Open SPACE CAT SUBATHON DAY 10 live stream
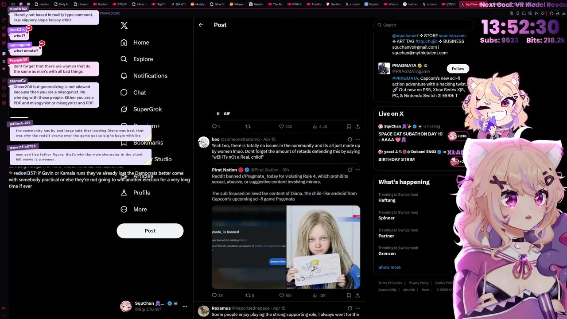Viewport: 567px width, 319px height. coord(410,137)
